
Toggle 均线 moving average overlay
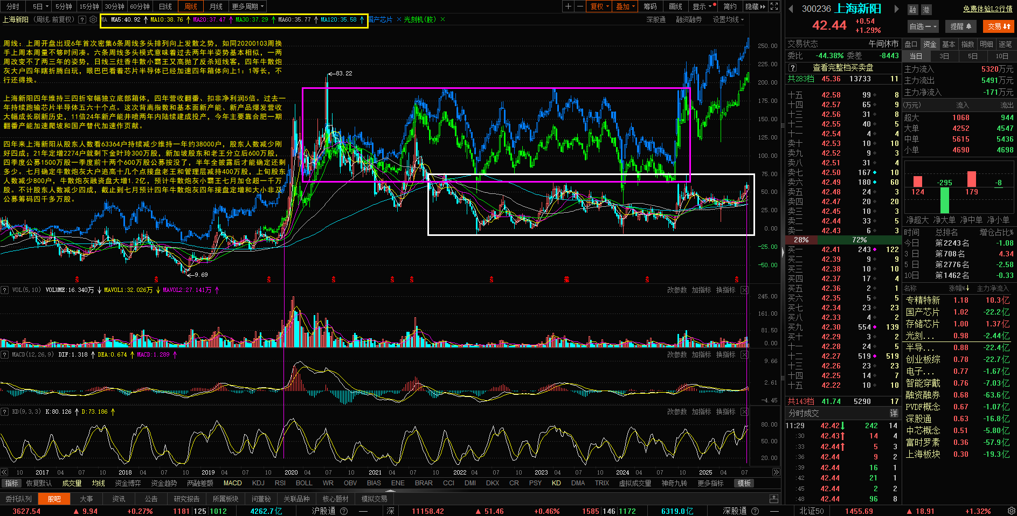(99, 483)
